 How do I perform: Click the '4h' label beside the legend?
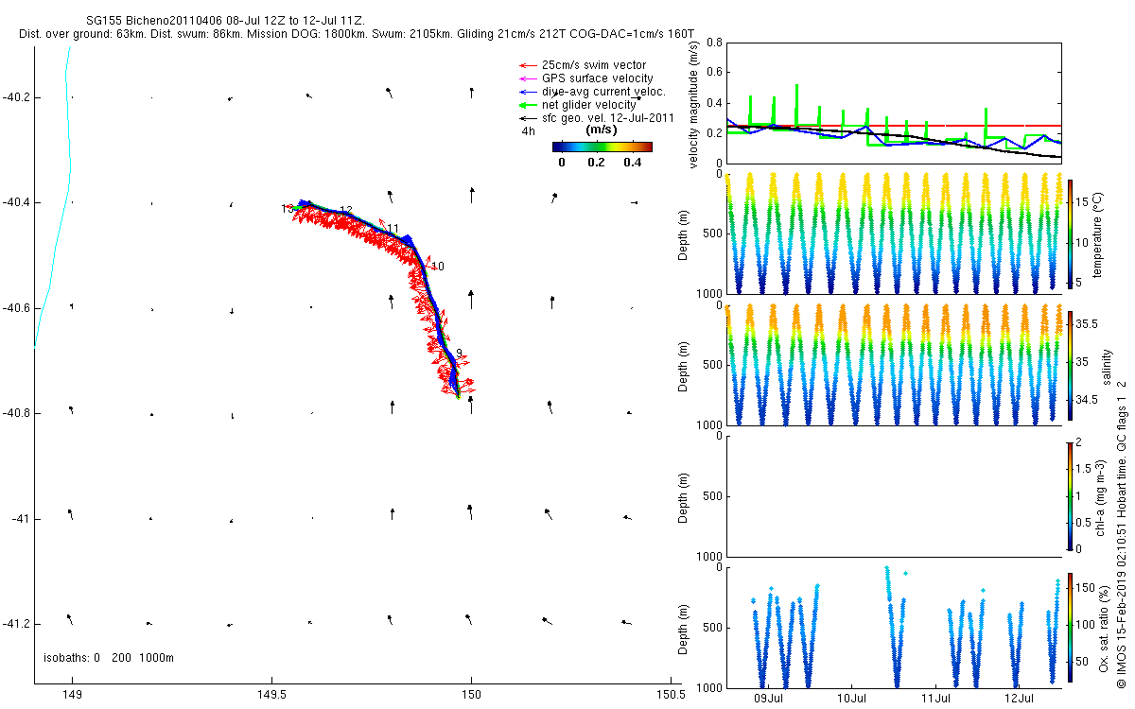click(x=529, y=131)
